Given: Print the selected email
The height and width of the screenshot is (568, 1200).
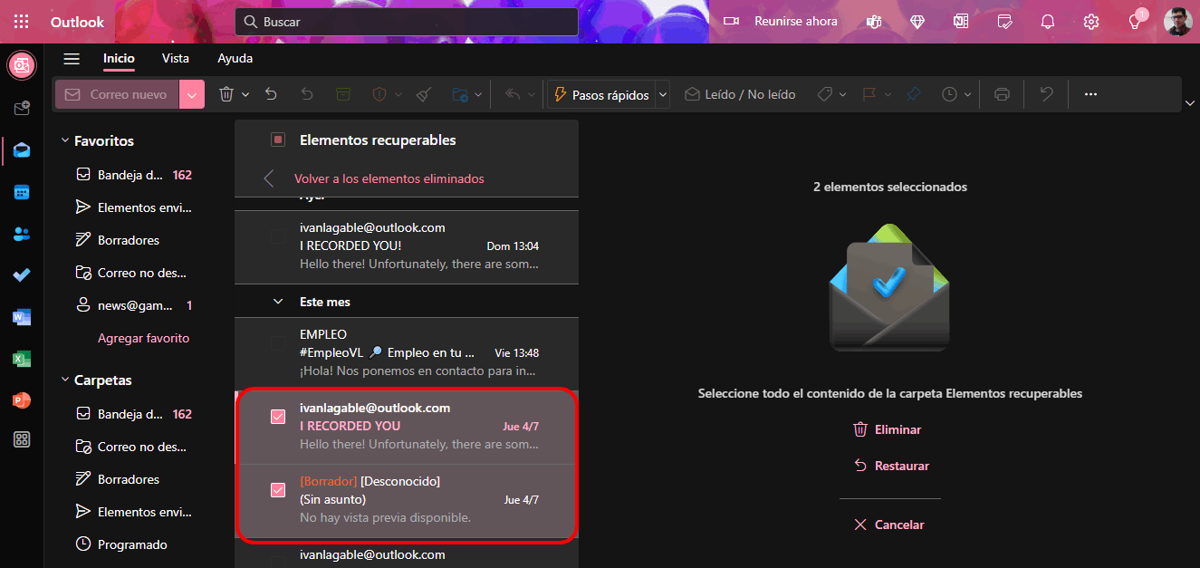Looking at the screenshot, I should [1001, 93].
